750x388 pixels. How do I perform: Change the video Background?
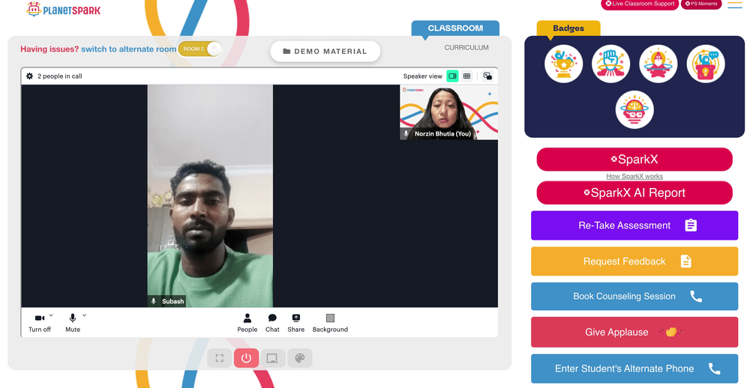pos(330,323)
